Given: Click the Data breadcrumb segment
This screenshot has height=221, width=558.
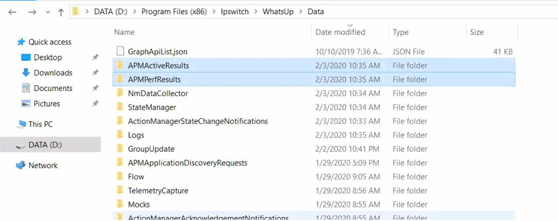Looking at the screenshot, I should coord(316,11).
